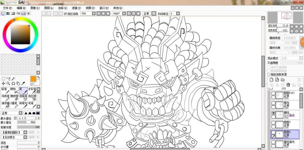Open the 图层(L) menu
This screenshot has width=304, height=150.
49,8
